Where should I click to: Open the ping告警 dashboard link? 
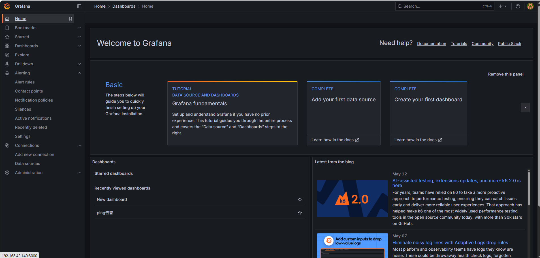click(105, 213)
